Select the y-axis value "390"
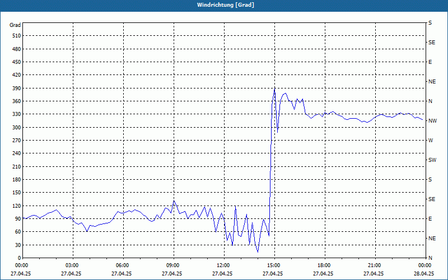This screenshot has height=280, width=448. tap(17, 88)
